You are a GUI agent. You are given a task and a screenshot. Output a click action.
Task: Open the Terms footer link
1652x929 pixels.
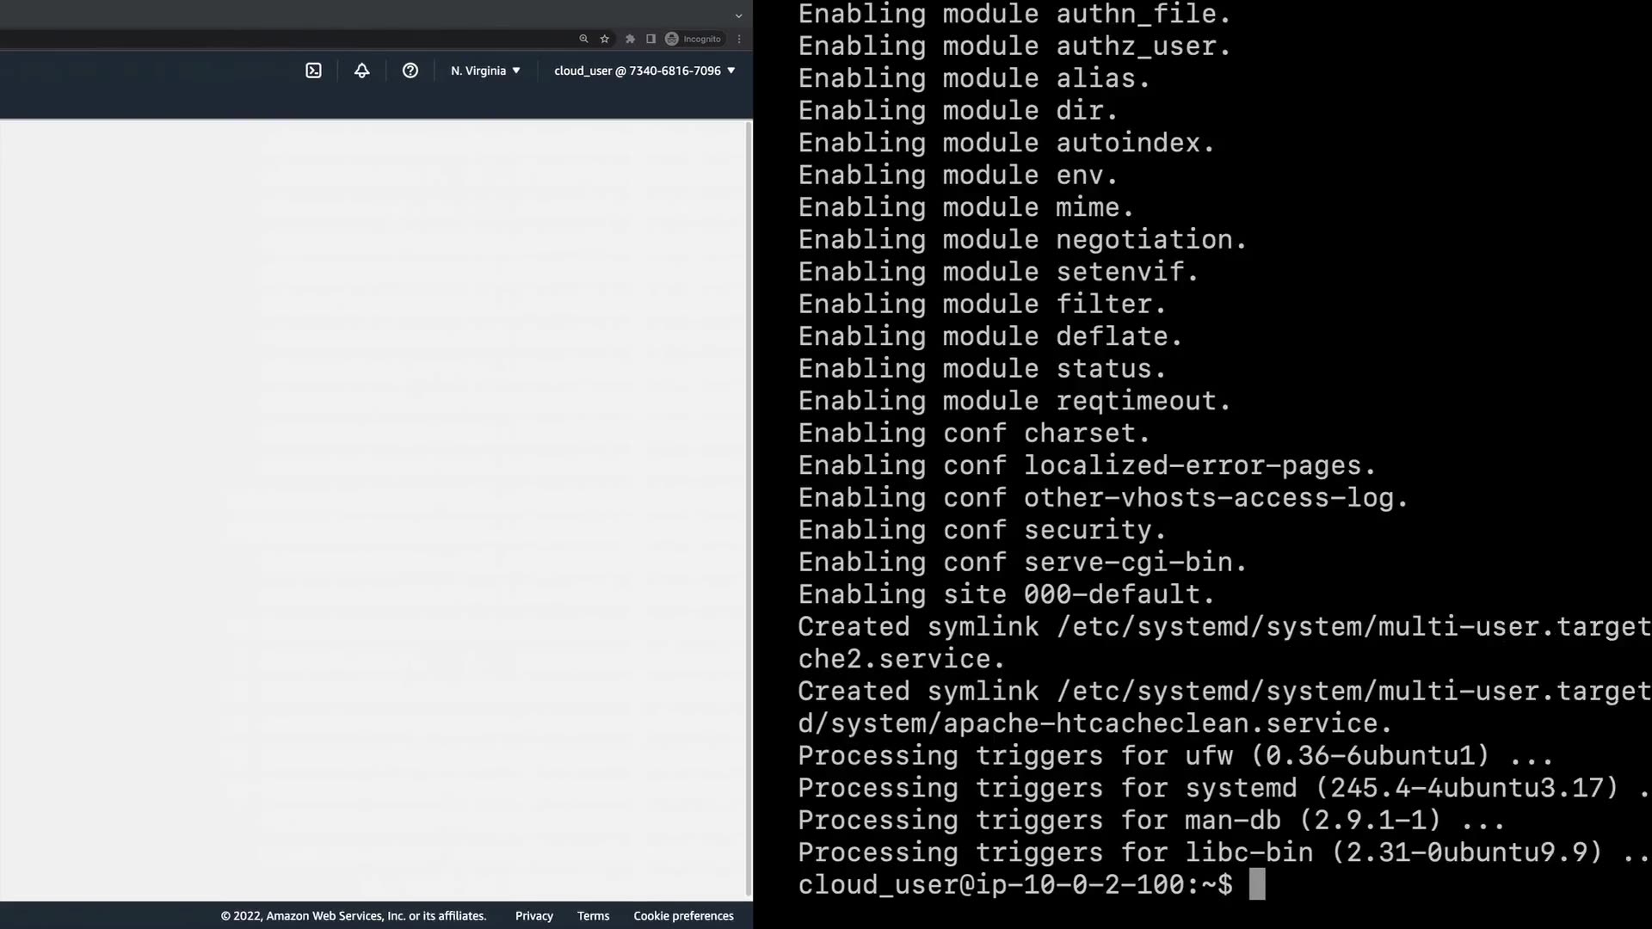(x=593, y=916)
